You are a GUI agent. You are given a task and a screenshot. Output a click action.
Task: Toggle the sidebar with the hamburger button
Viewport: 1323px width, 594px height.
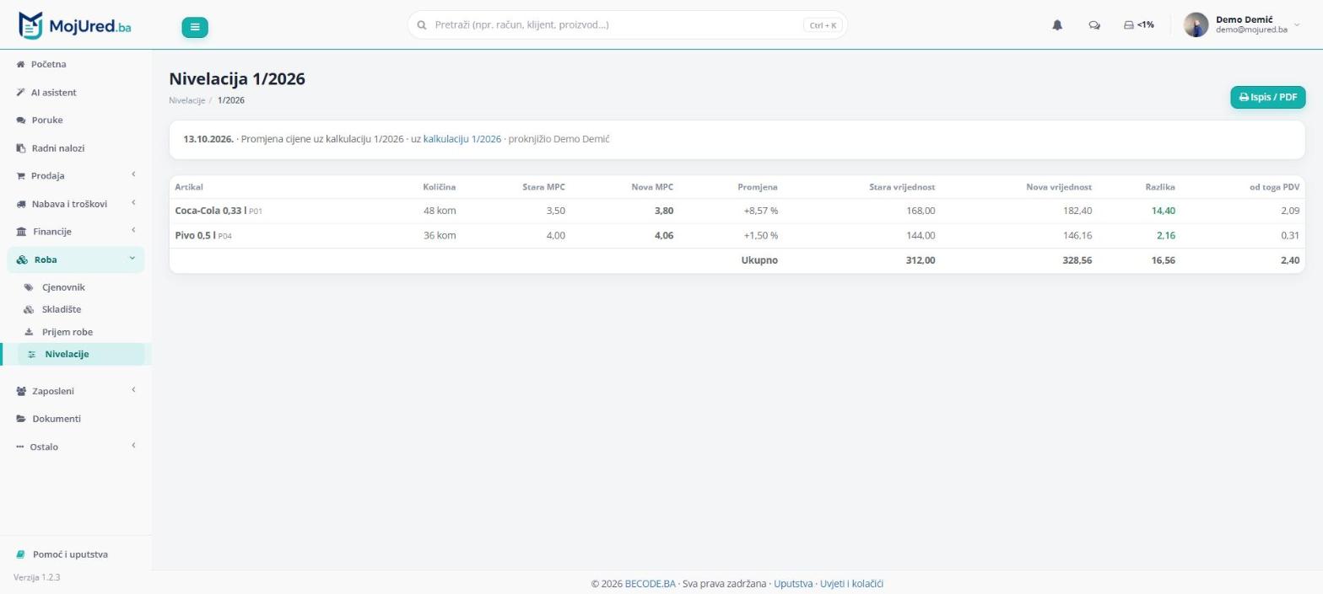[194, 27]
